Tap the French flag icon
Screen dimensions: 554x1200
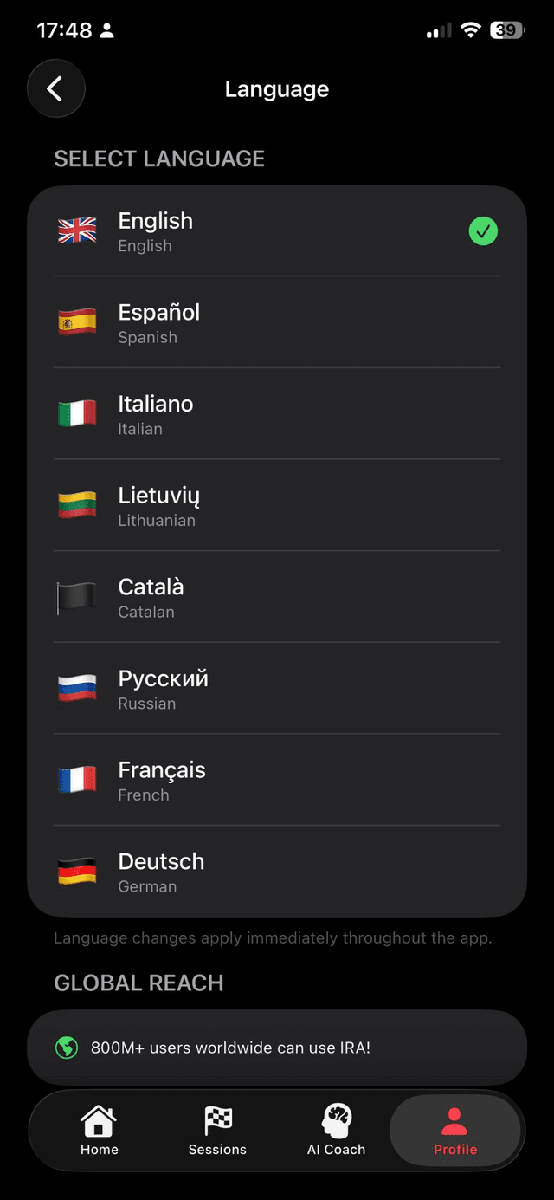(76, 781)
